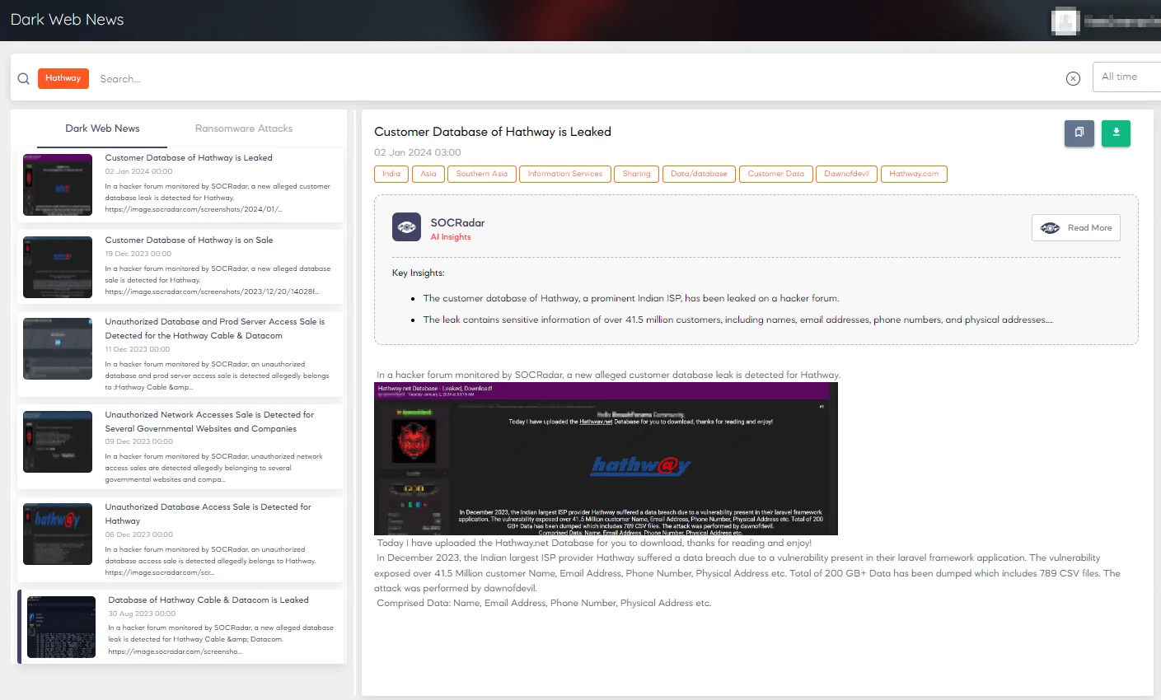Click the Hathway search filter chip

point(63,78)
